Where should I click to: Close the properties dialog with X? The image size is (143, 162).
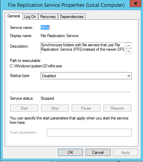click(x=135, y=3)
